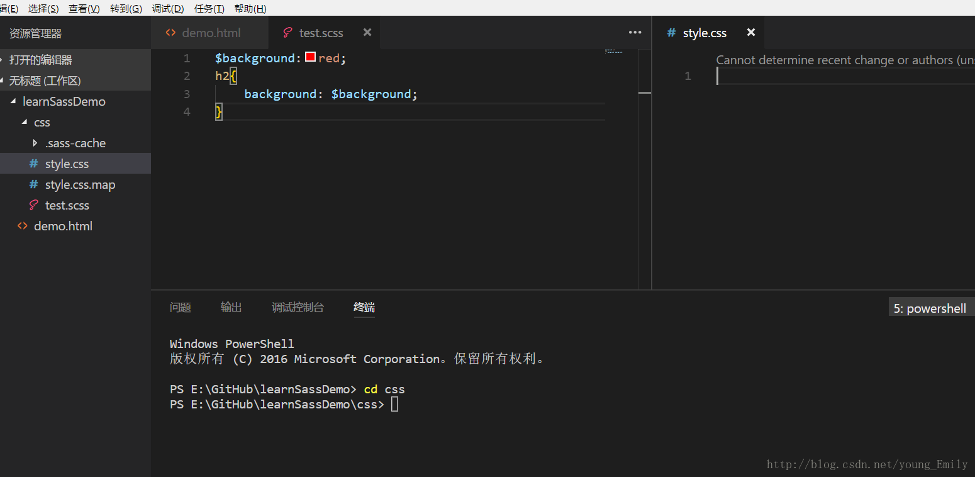
Task: Open the 查看(V) menu
Action: point(84,8)
